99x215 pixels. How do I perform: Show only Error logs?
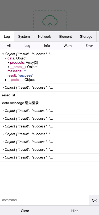89,46
